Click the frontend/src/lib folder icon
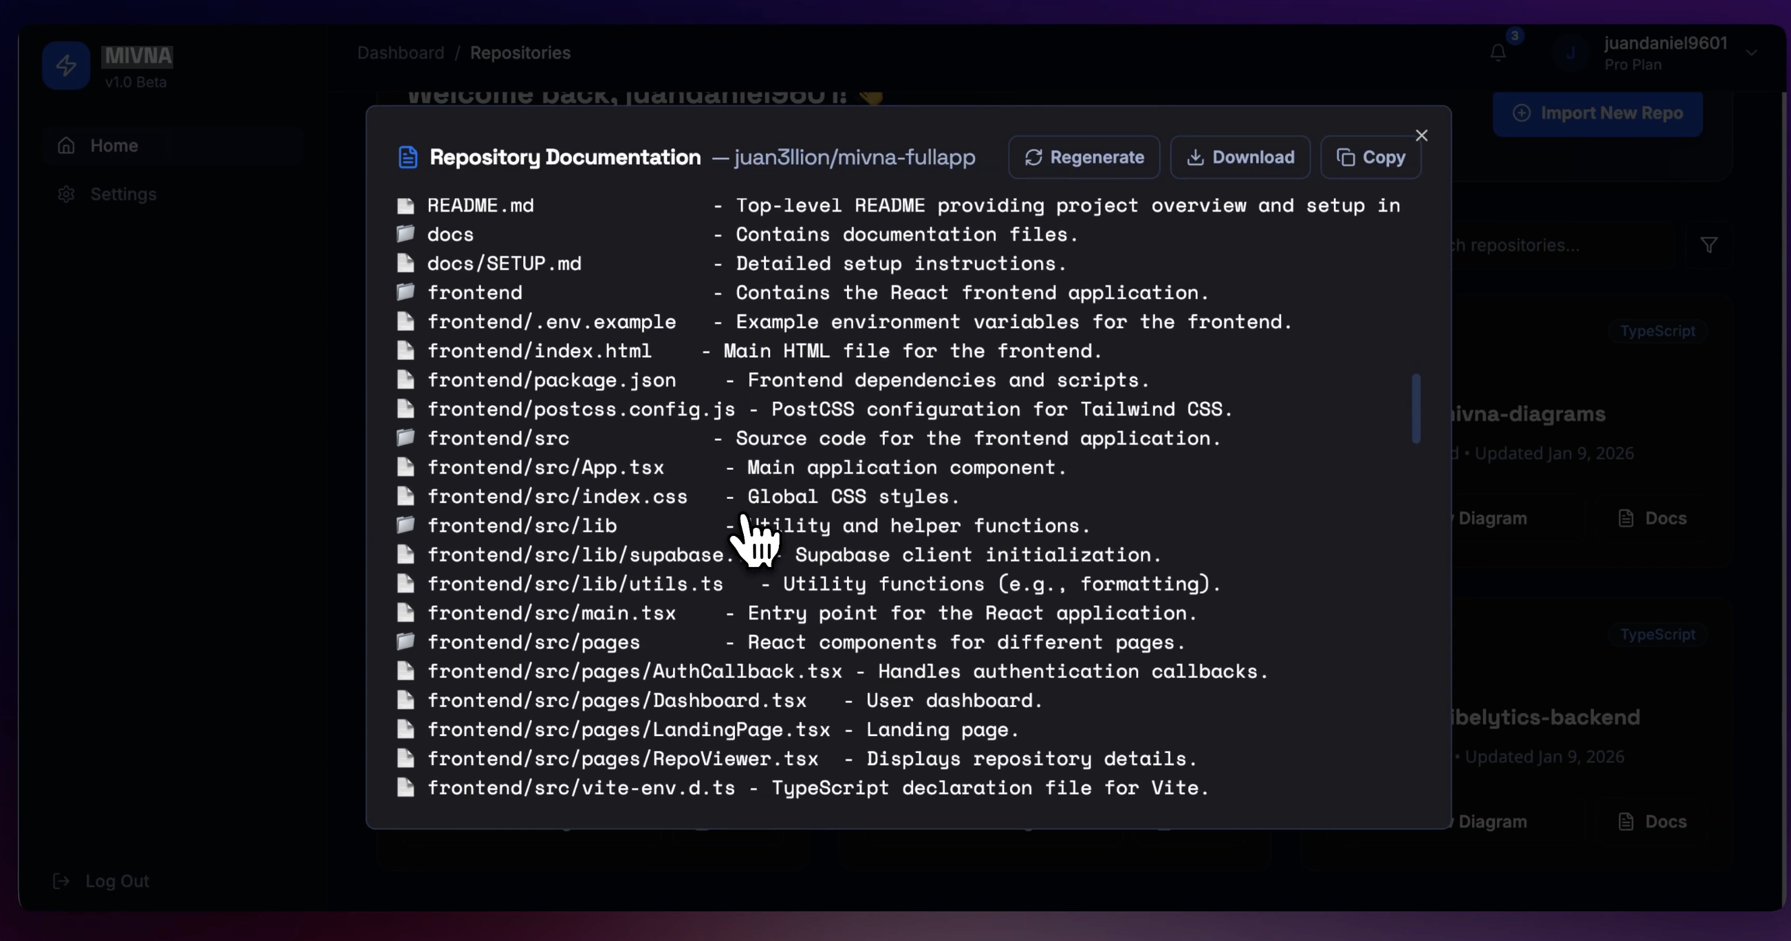The height and width of the screenshot is (941, 1791). pyautogui.click(x=406, y=524)
